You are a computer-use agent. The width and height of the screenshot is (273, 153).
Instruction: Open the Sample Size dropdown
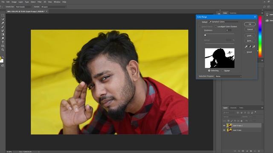pyautogui.click(x=23, y=7)
